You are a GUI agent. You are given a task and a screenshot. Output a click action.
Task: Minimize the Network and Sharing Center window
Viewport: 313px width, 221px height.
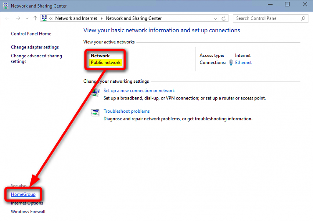click(270, 5)
